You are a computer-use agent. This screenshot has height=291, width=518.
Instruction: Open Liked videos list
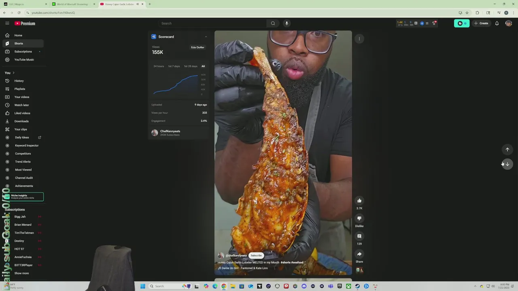click(23, 113)
